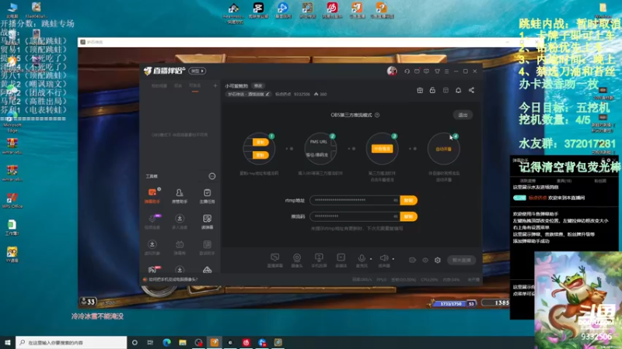Copy the 推流码 with its orange button

[x=409, y=216]
